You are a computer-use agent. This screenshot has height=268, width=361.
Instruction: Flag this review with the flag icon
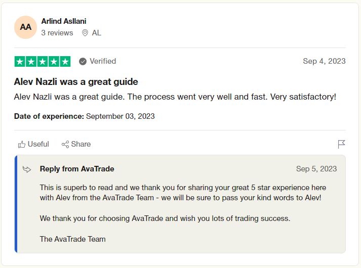(x=341, y=145)
